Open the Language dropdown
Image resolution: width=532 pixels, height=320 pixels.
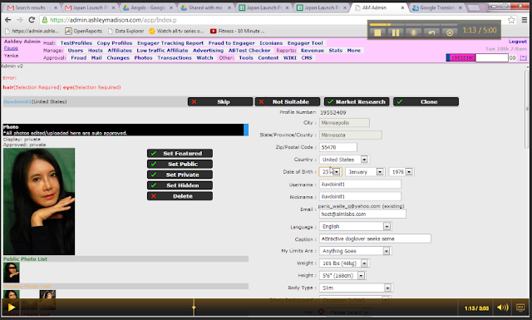coord(355,226)
